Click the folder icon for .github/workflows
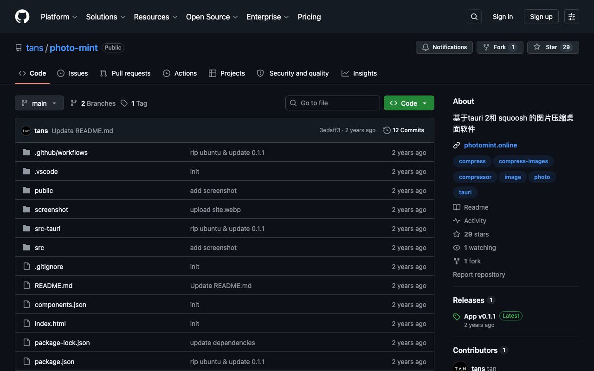The width and height of the screenshot is (594, 371). (26, 152)
